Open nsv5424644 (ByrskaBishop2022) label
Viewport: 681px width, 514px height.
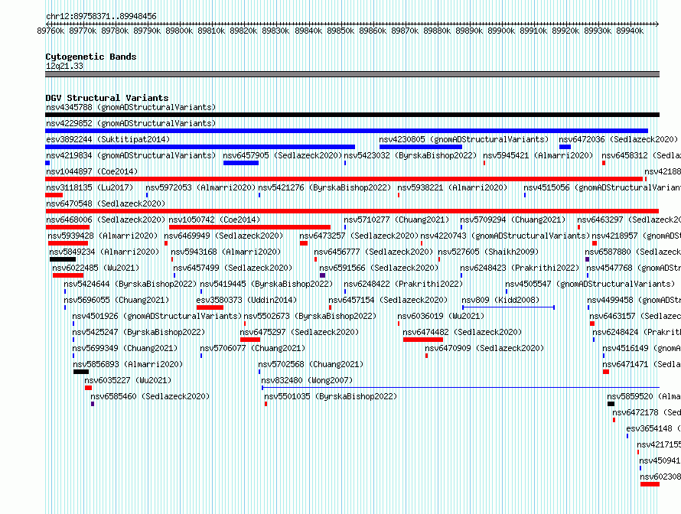[130, 284]
